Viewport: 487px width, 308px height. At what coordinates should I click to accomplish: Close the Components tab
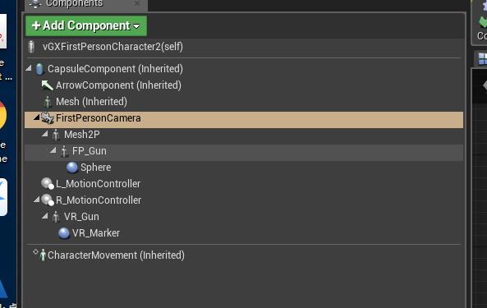pyautogui.click(x=137, y=3)
